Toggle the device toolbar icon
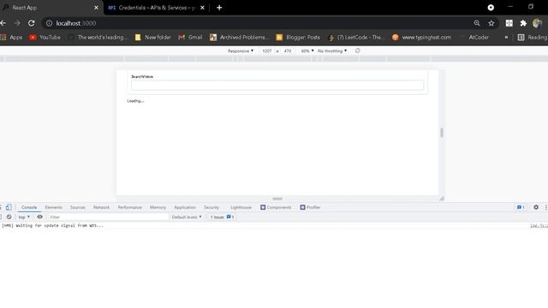 pos(9,207)
